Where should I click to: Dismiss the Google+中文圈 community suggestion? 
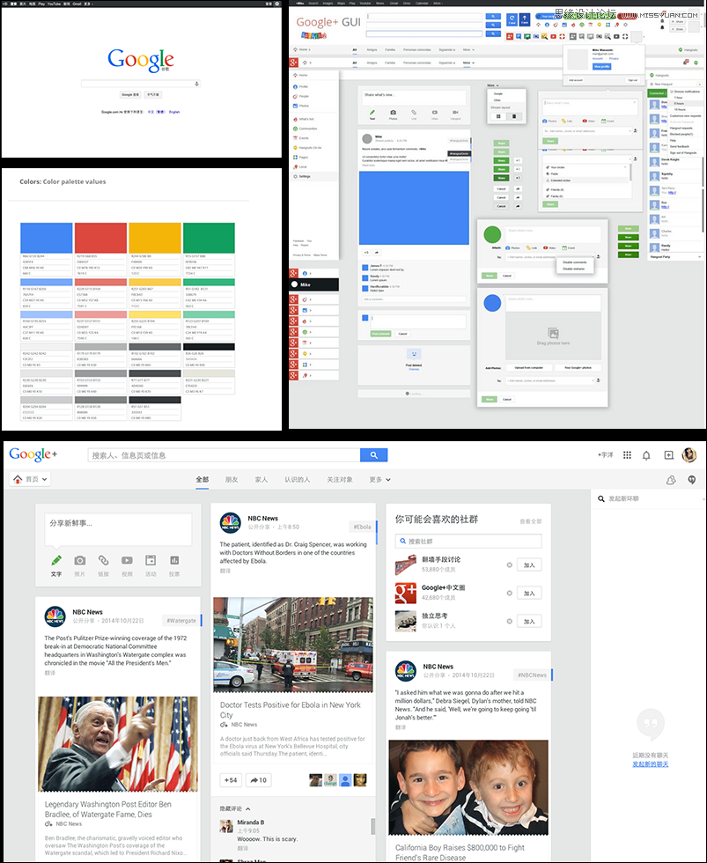click(510, 593)
